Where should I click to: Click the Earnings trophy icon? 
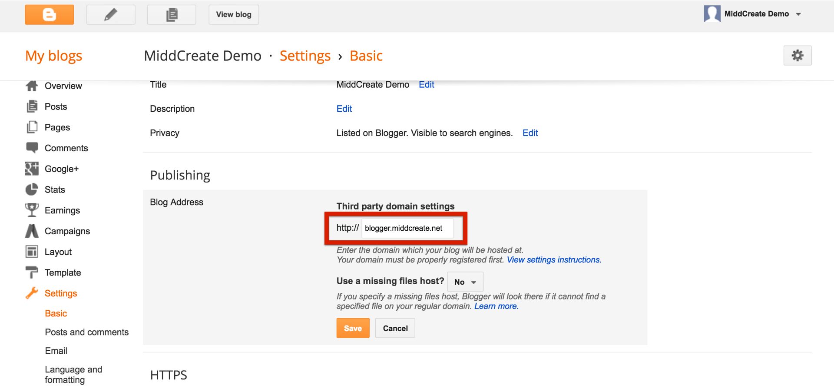pyautogui.click(x=32, y=210)
